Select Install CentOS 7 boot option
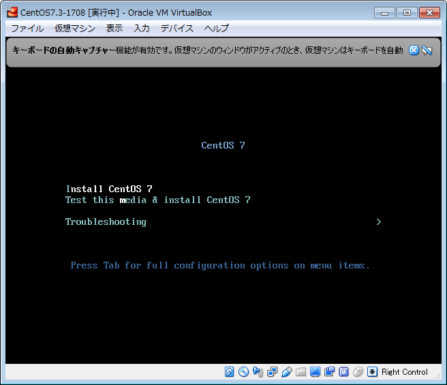 point(109,189)
